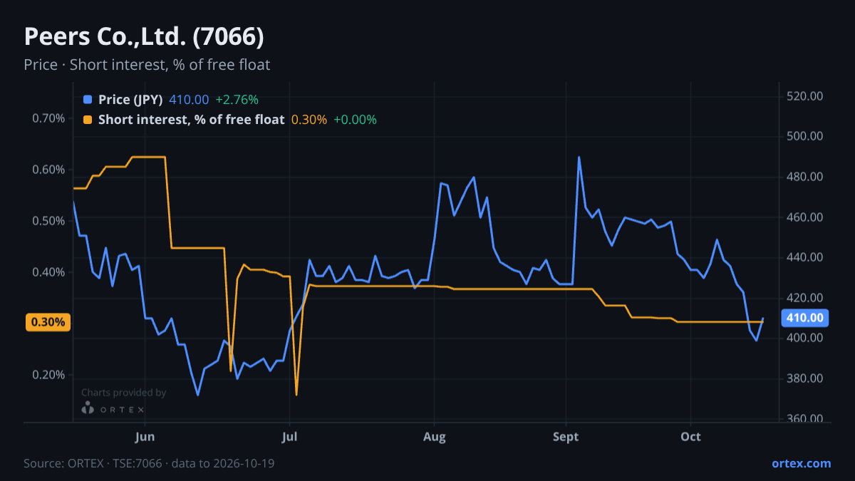Click the 0.50% left axis label
The image size is (855, 481).
(x=49, y=221)
